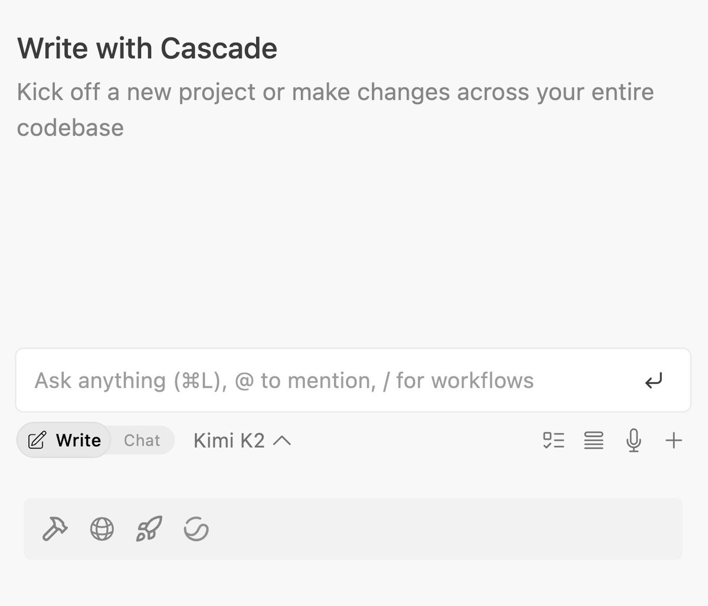
Task: Click the Write with Cascade heading
Action: click(x=147, y=48)
